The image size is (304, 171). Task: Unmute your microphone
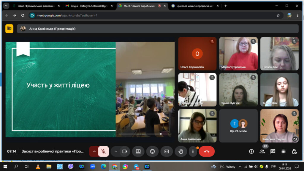coord(103,151)
